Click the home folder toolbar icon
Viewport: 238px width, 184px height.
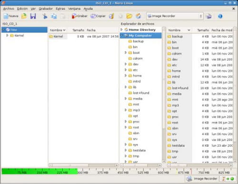pyautogui.click(x=139, y=16)
